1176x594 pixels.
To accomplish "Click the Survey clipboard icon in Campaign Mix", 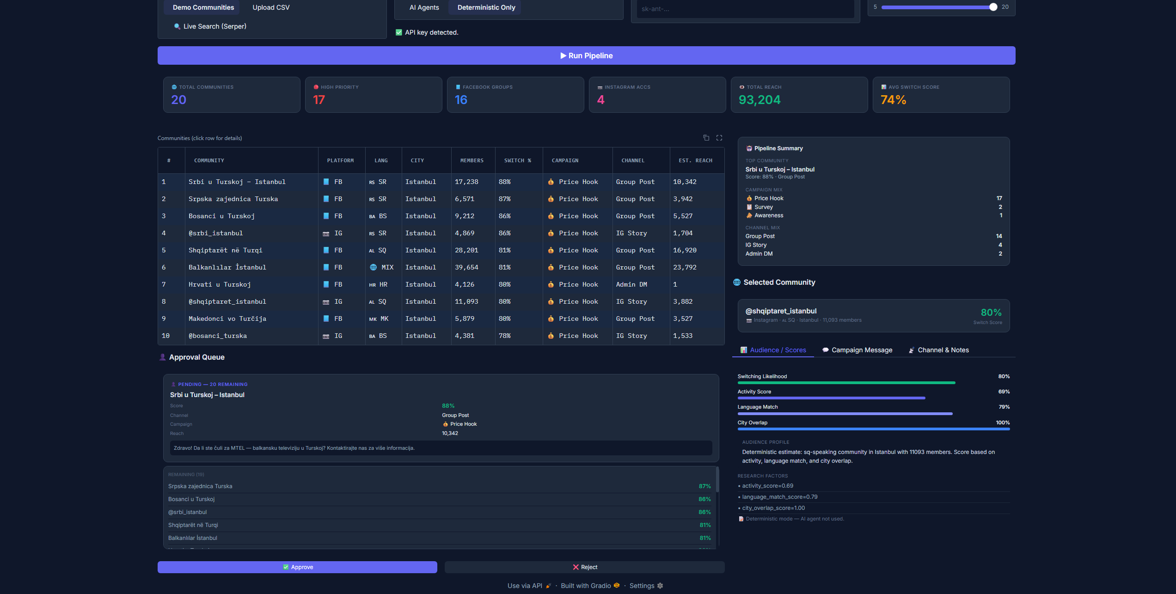I will point(749,207).
